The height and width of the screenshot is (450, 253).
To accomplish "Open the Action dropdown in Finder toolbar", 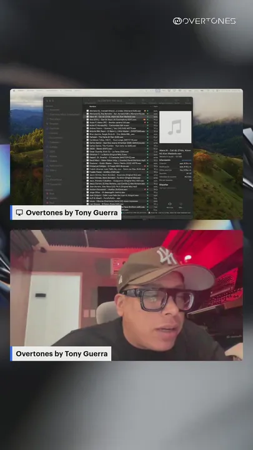I will pos(177,101).
